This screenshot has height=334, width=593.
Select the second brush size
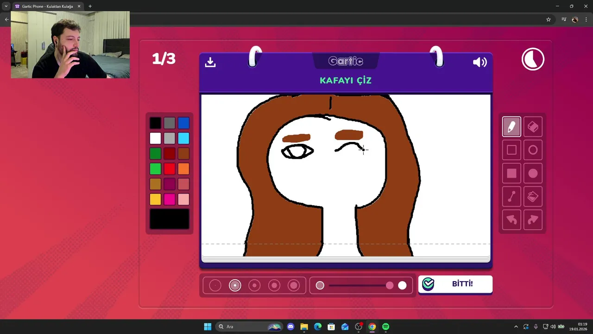point(235,285)
